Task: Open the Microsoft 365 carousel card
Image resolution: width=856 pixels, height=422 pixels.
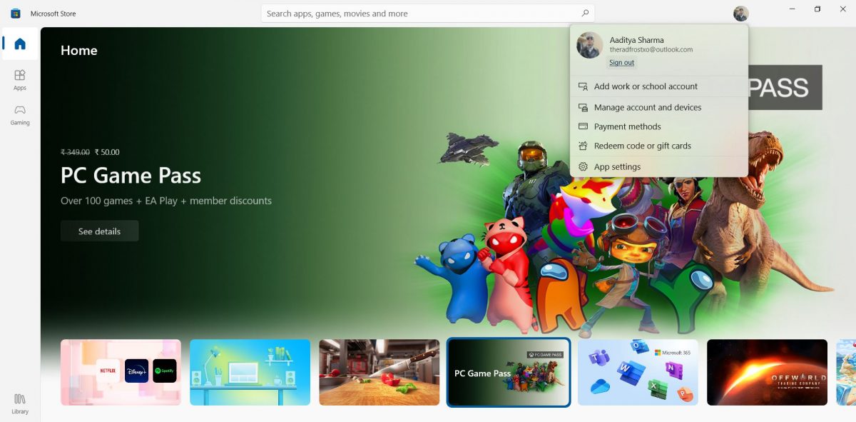Action: click(638, 372)
